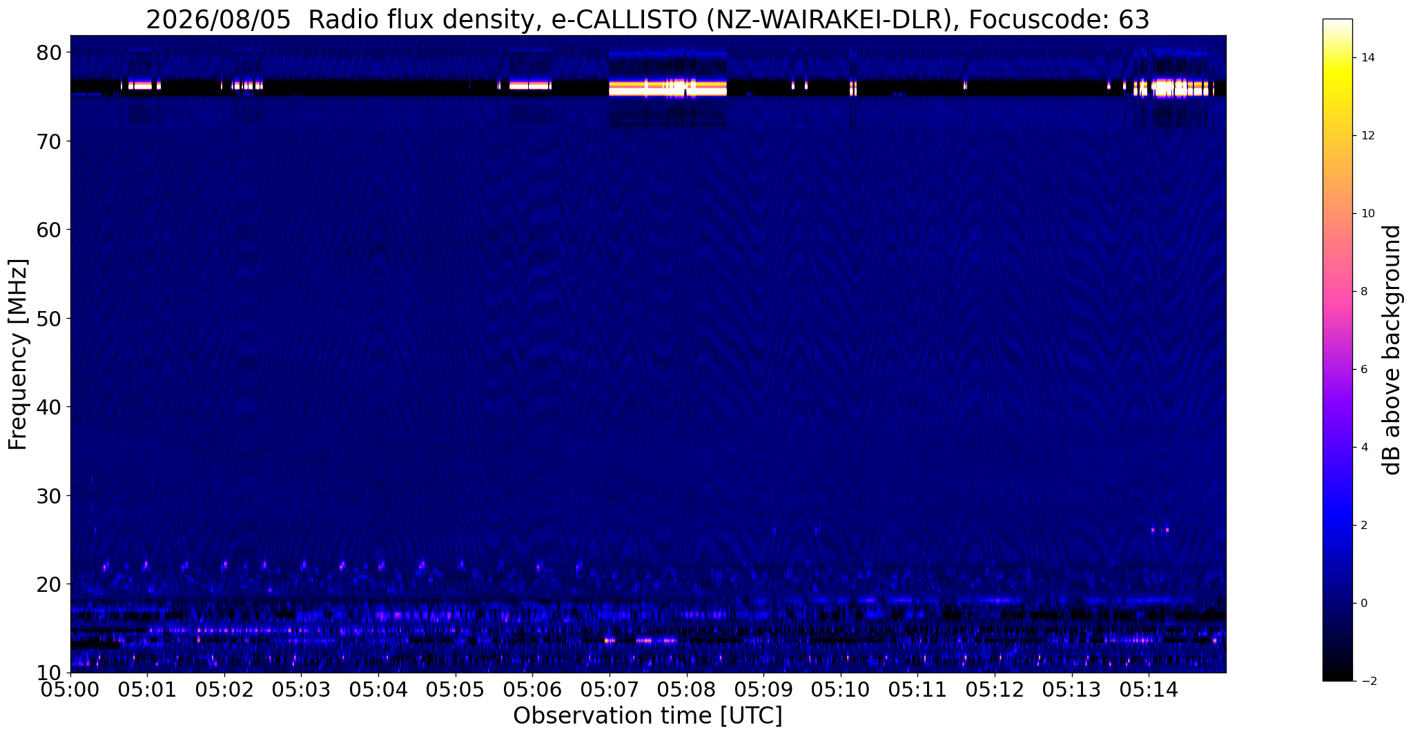1413x736 pixels.
Task: Click the 05:11 time tick label
Action: [917, 690]
